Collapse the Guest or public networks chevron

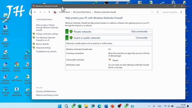[x=150, y=37]
